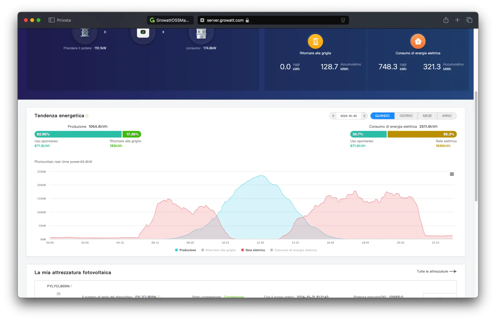The width and height of the screenshot is (496, 321).
Task: Select the QUANDO tab
Action: tap(382, 116)
